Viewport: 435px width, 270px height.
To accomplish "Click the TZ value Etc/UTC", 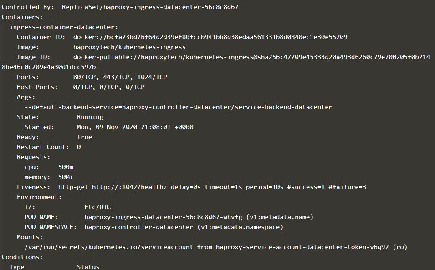I will 97,207.
